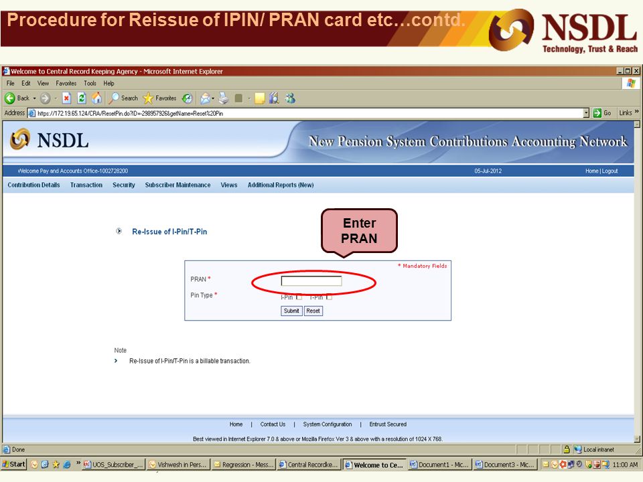
Task: Open the View menu
Action: click(x=43, y=83)
